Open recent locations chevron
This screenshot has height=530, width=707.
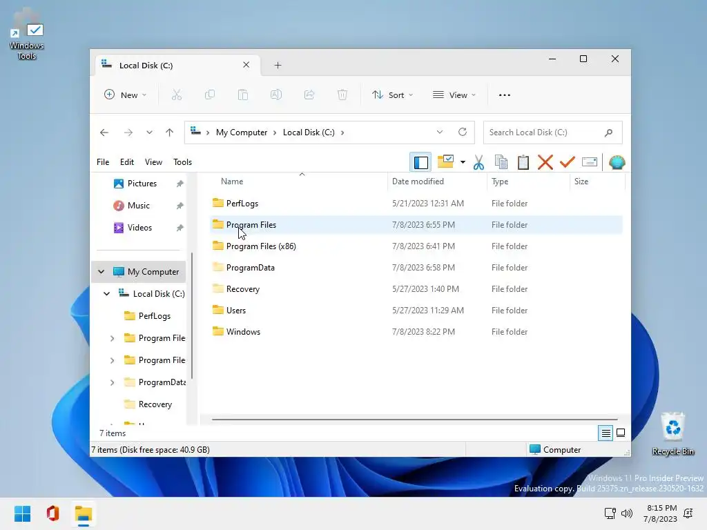click(149, 132)
